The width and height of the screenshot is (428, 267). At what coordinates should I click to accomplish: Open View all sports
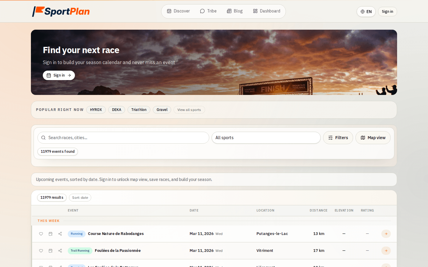[189, 110]
